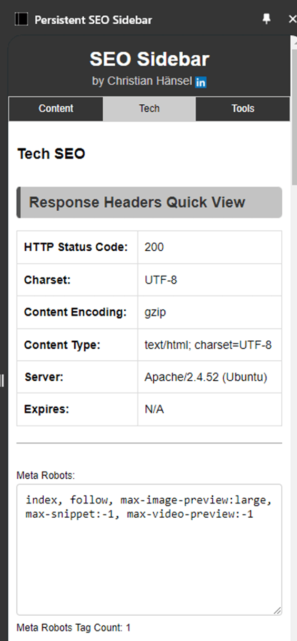The image size is (297, 641).
Task: Click the author name Christian Hänsel
Action: (x=150, y=82)
